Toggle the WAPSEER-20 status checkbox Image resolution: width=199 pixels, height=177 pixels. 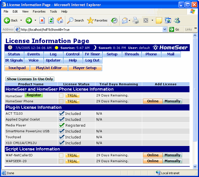(x=61, y=161)
